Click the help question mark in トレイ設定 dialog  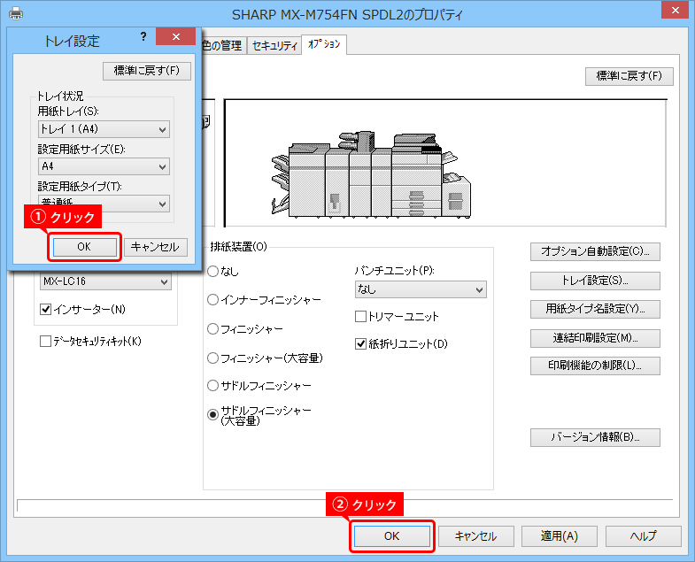(x=143, y=37)
